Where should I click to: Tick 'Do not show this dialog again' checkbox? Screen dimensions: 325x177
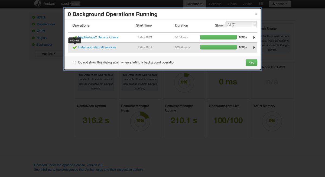click(x=74, y=62)
